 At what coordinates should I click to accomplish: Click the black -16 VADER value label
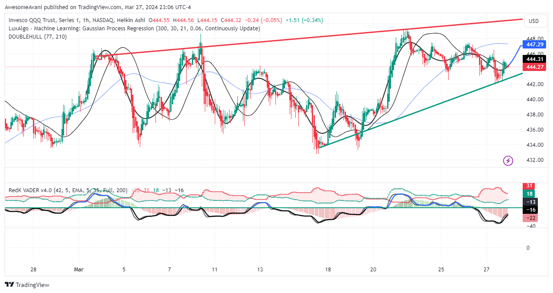coord(530,210)
